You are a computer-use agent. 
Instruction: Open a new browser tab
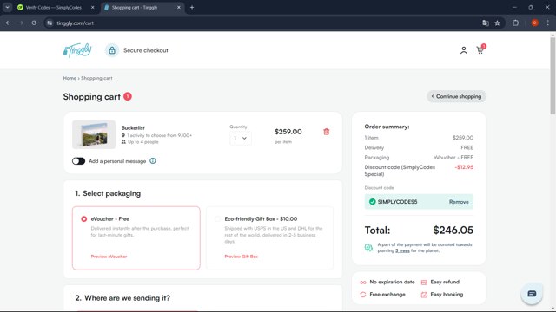[192, 7]
